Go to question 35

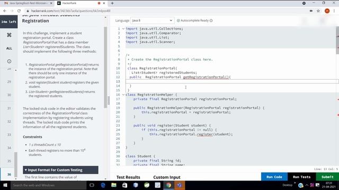[x=9, y=161]
